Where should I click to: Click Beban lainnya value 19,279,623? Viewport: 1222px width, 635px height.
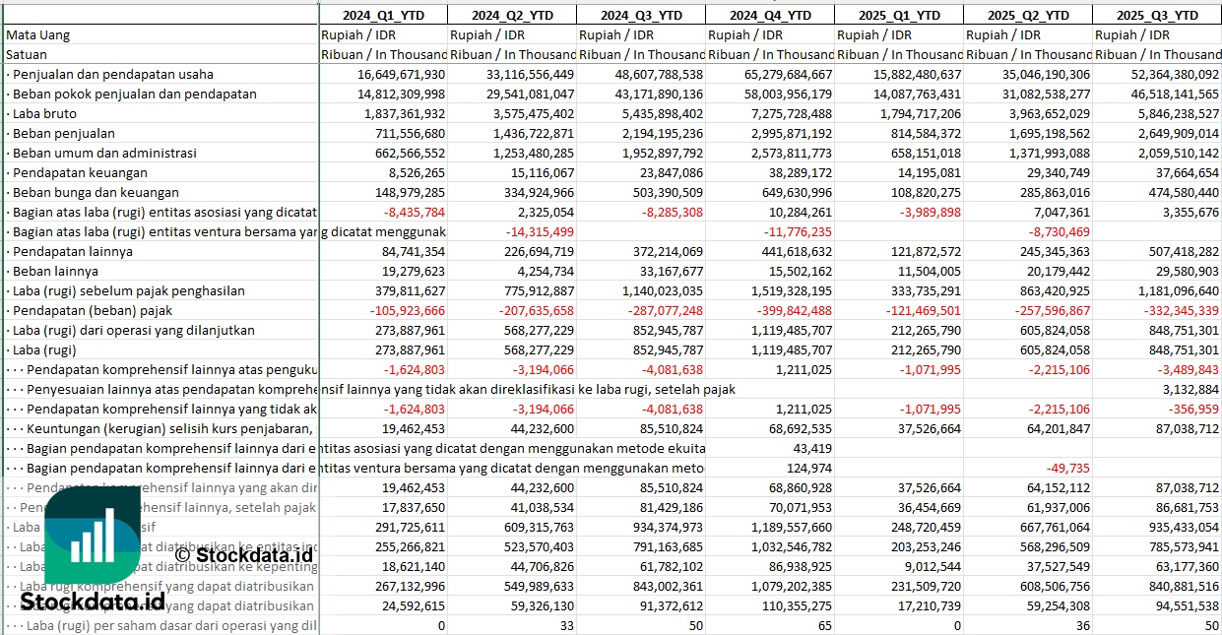click(x=414, y=271)
